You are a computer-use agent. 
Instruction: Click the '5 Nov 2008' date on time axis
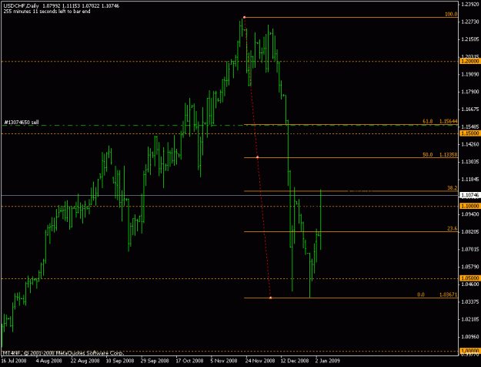coord(224,361)
